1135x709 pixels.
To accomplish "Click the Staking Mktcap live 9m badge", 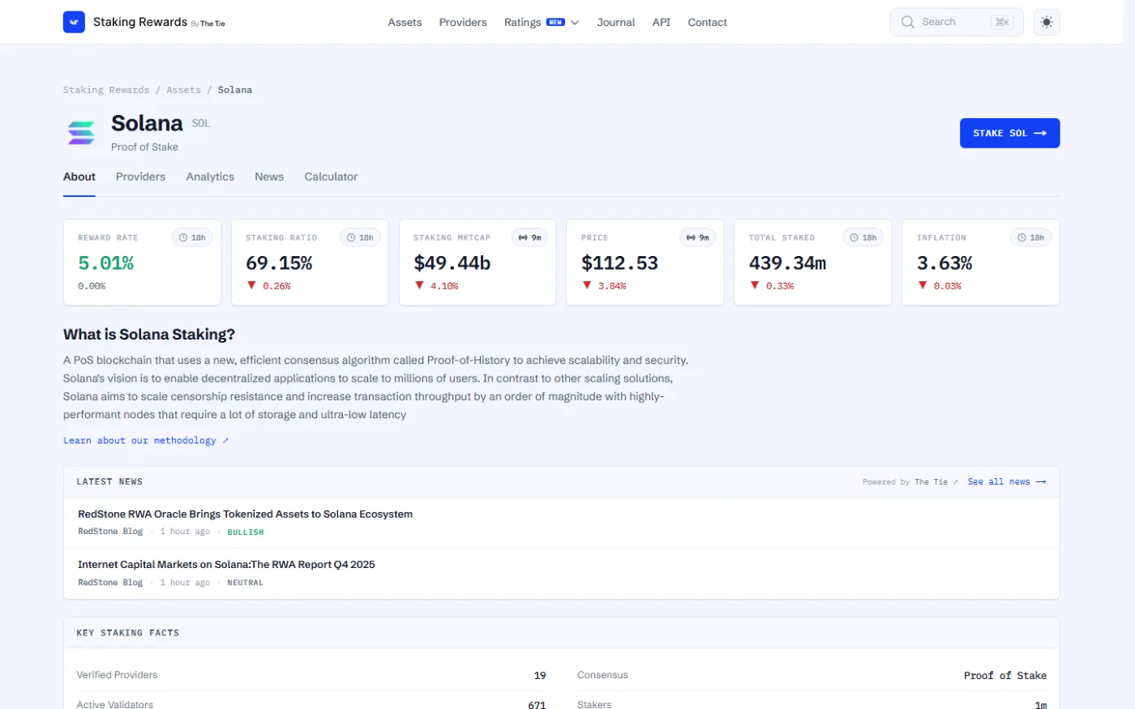I will pos(529,237).
